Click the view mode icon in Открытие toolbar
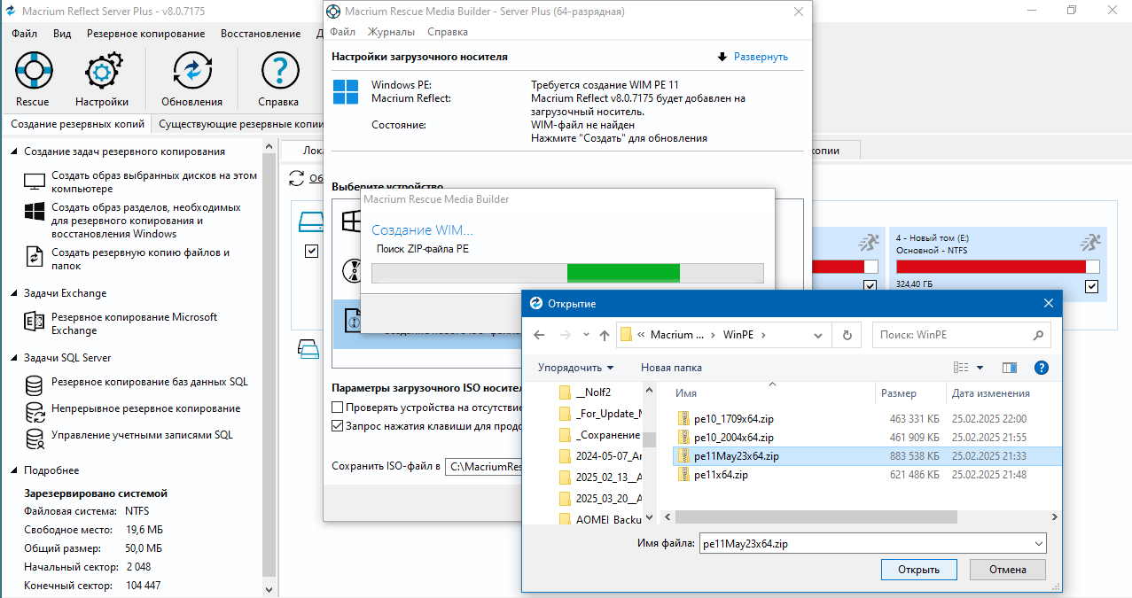Viewport: 1132px width, 598px height. (961, 368)
